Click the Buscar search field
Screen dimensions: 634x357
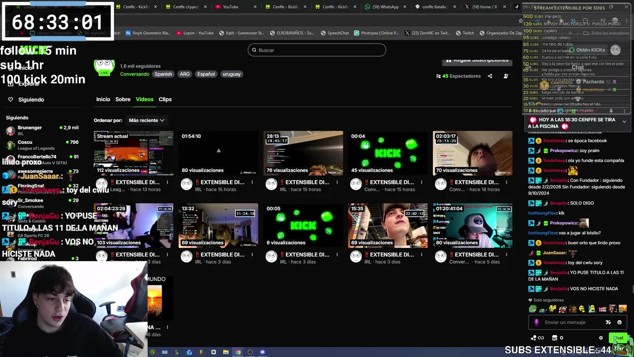pyautogui.click(x=317, y=50)
